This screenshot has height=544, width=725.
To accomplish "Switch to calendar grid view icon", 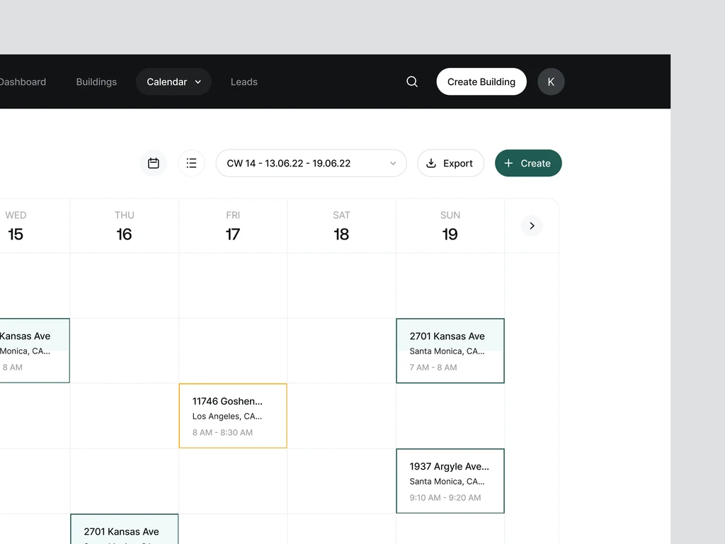I will point(154,164).
